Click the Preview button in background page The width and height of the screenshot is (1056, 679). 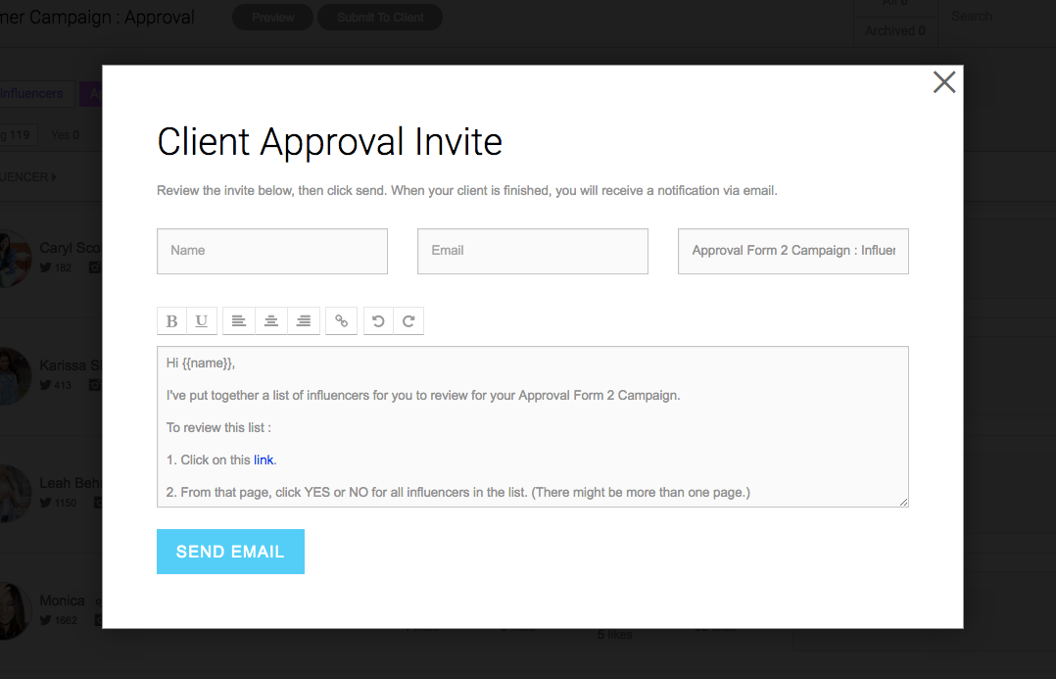(x=272, y=18)
